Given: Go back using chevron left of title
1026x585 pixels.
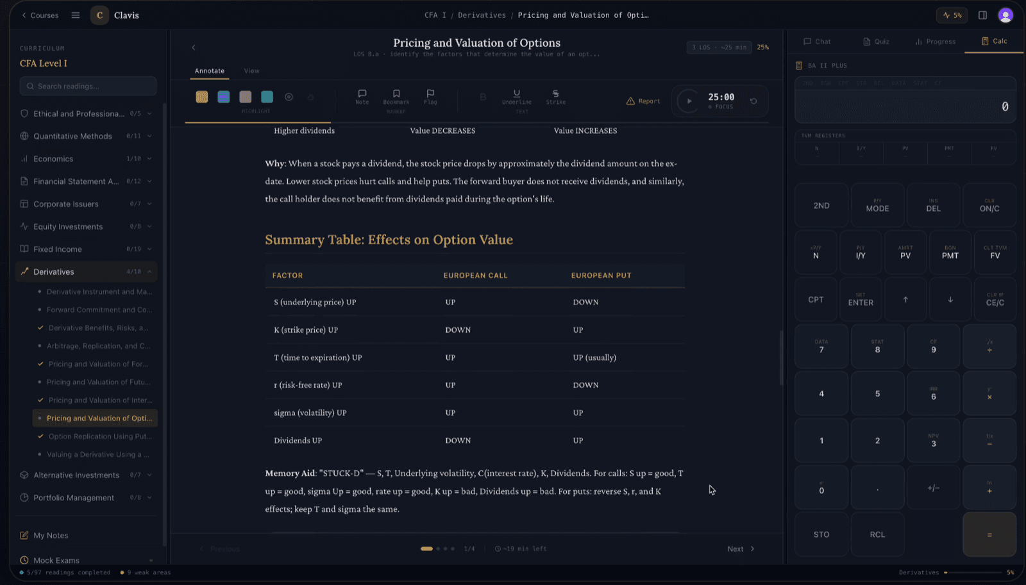Looking at the screenshot, I should coord(194,47).
